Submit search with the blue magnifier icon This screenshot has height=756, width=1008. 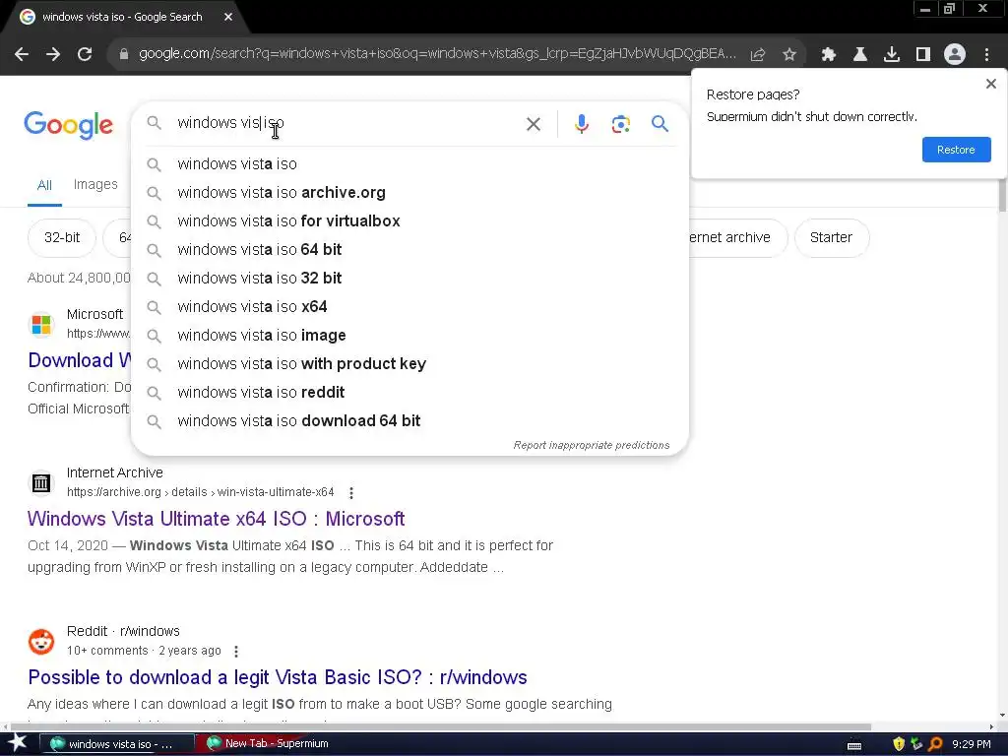coord(660,123)
